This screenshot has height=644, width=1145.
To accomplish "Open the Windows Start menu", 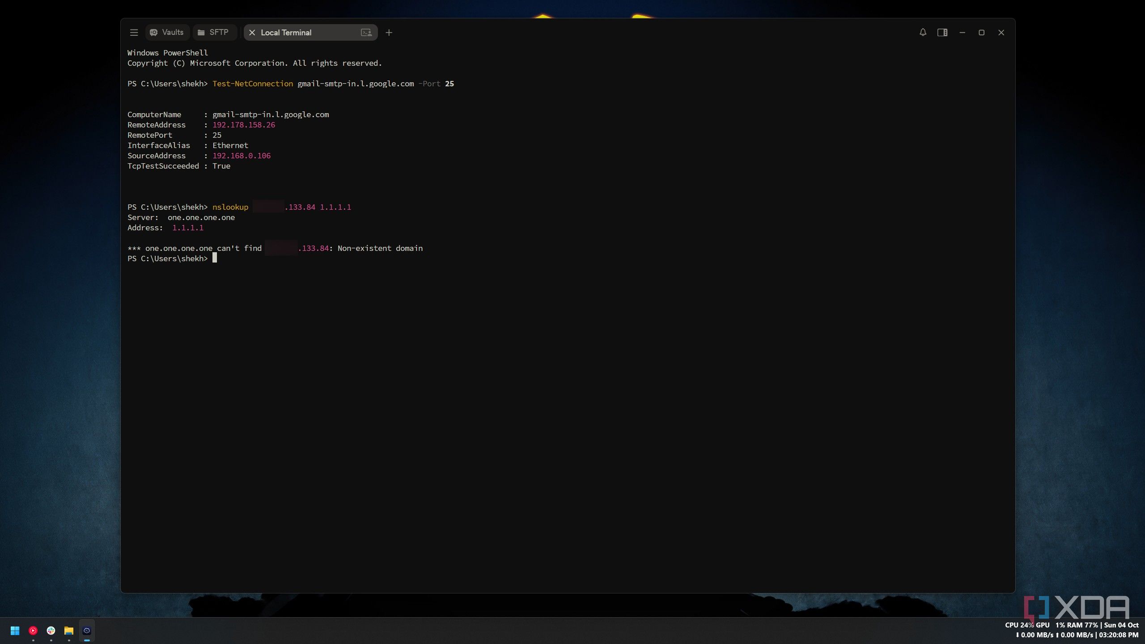I will coord(15,631).
